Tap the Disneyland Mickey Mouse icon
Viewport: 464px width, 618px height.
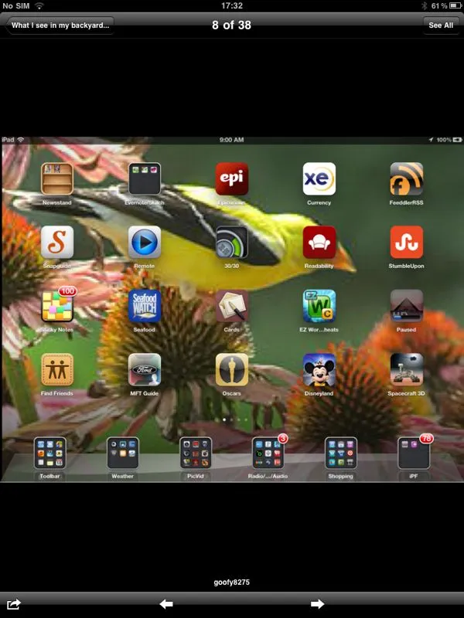tap(319, 369)
